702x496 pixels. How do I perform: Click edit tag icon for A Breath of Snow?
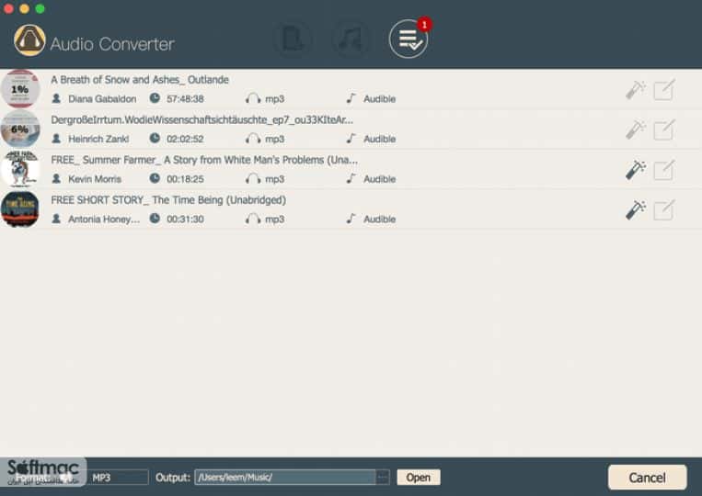coord(664,90)
